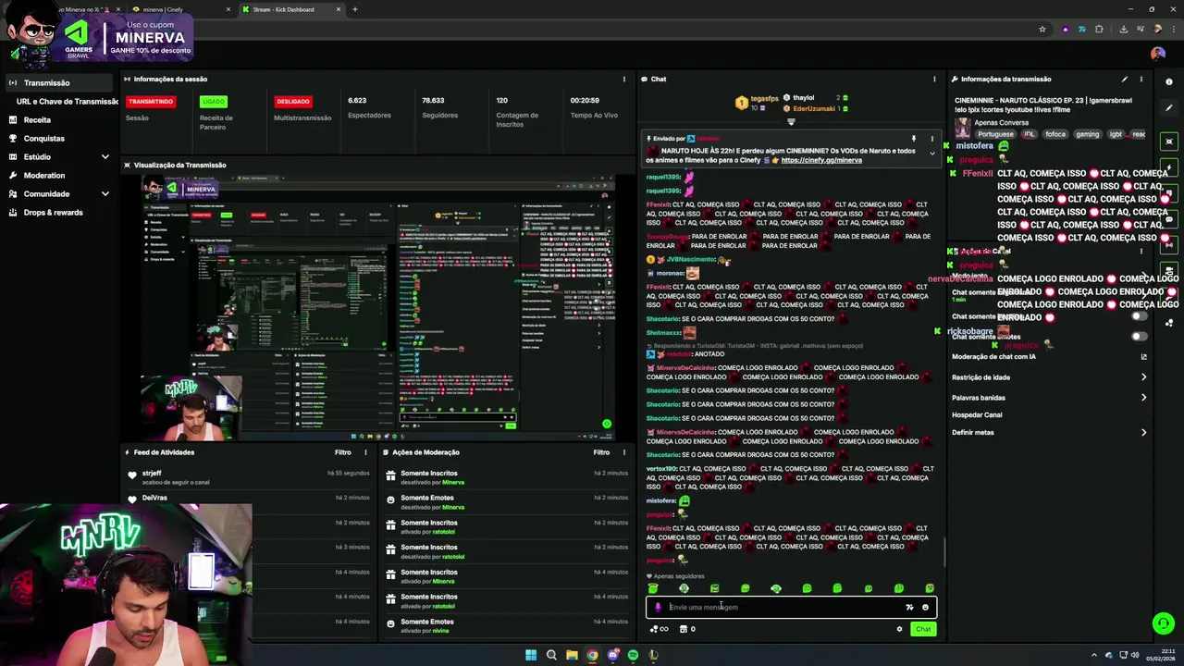Open the Ações de Moderação Filtro

coord(601,452)
